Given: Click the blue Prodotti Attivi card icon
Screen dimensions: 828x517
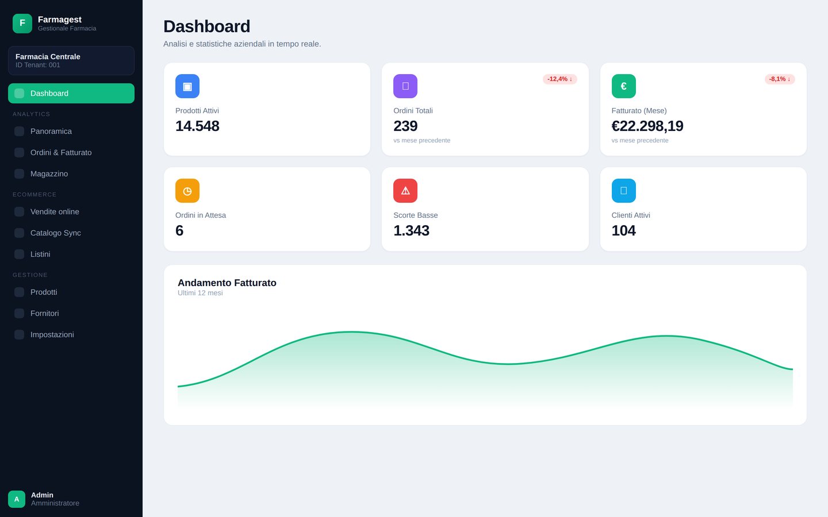Looking at the screenshot, I should point(187,86).
